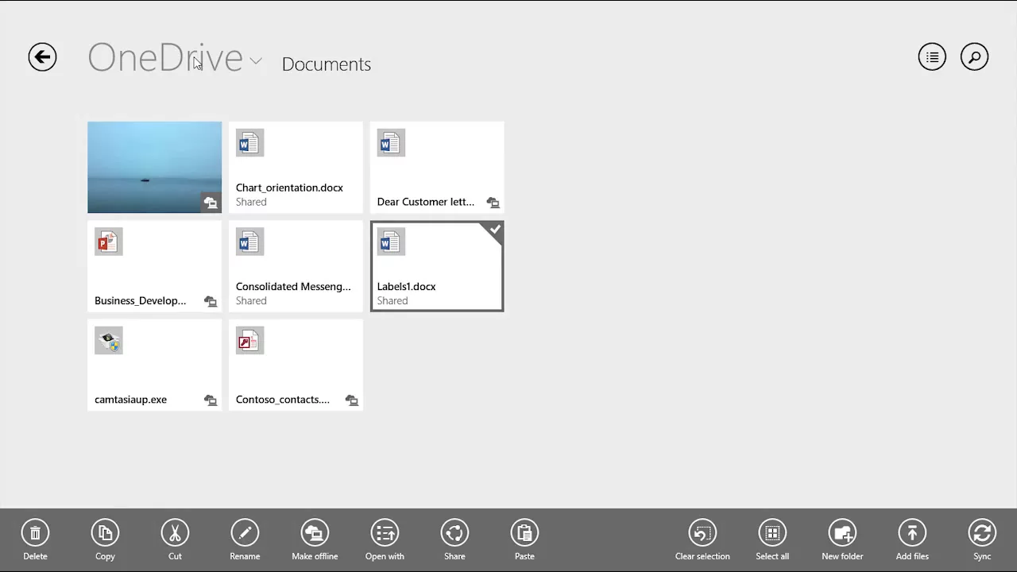Viewport: 1017px width, 572px height.
Task: Click the installer icon on camtasiaup.exe
Action: (108, 341)
